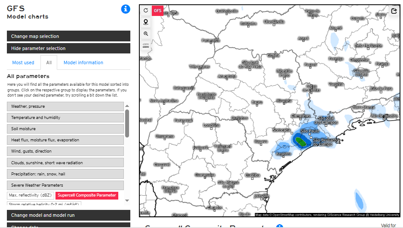
Task: Expand Change model and model run
Action: pos(68,215)
